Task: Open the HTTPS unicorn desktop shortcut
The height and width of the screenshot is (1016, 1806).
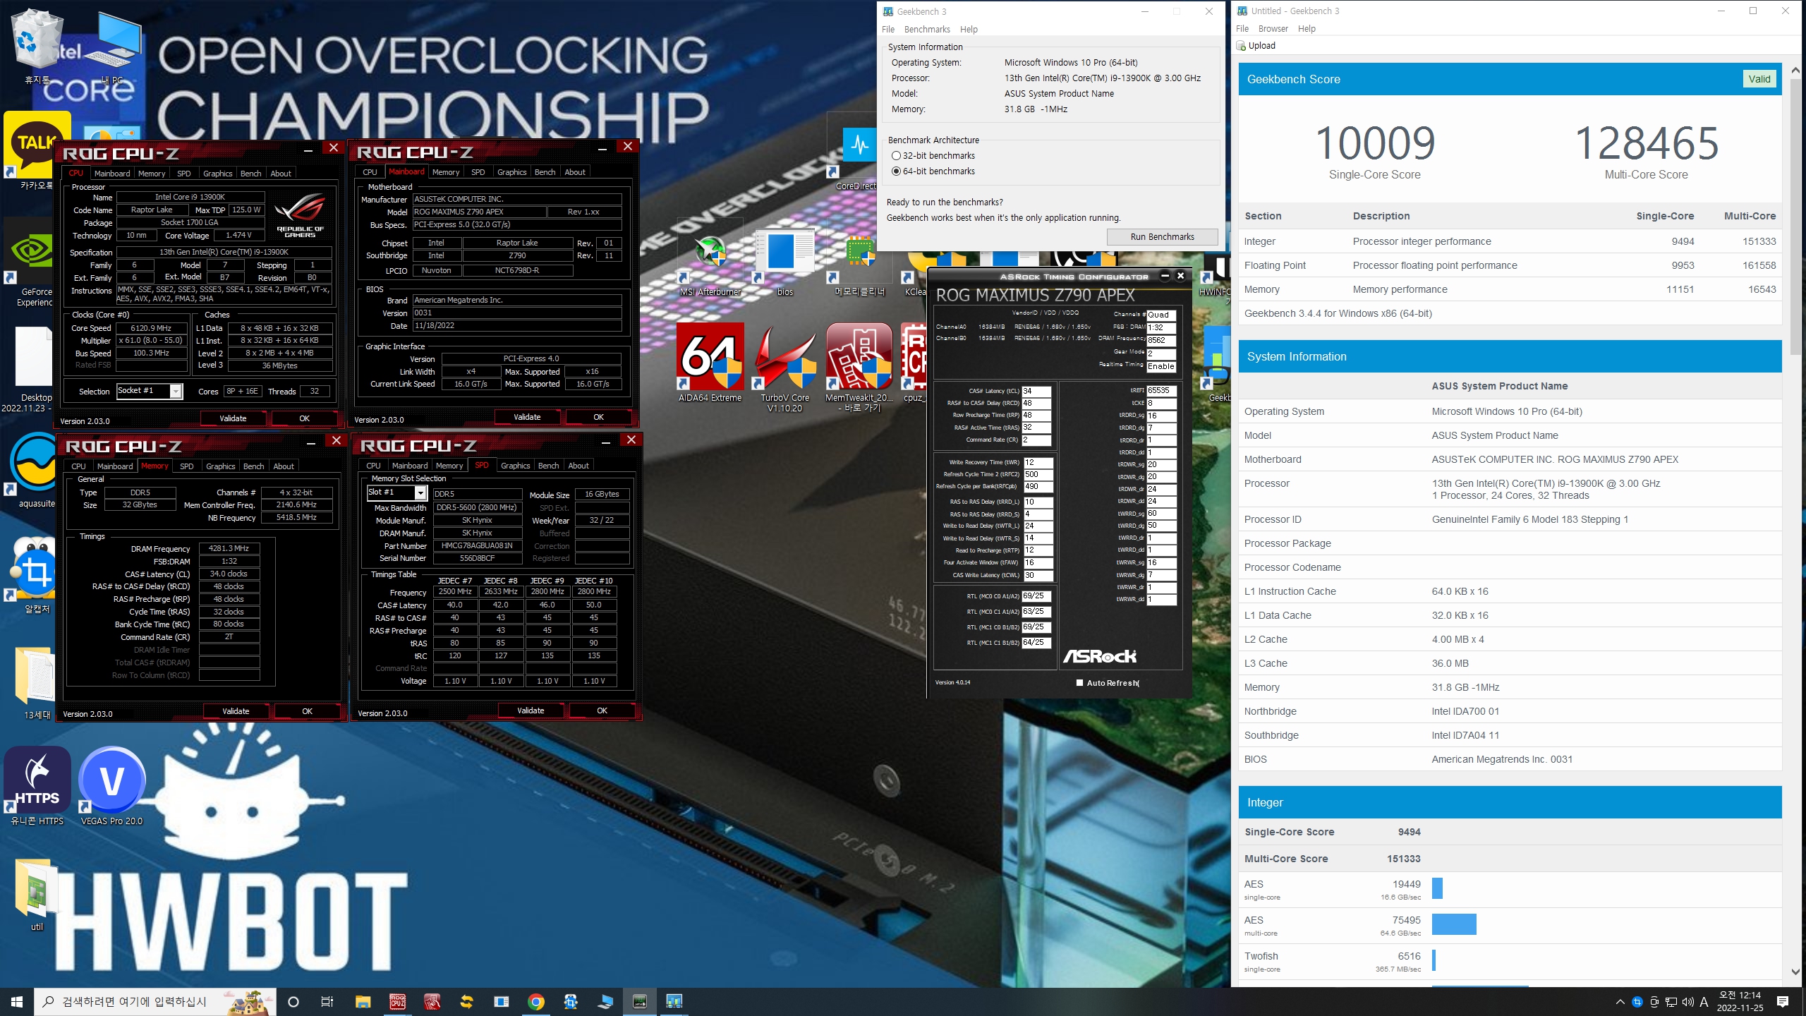Action: [37, 787]
